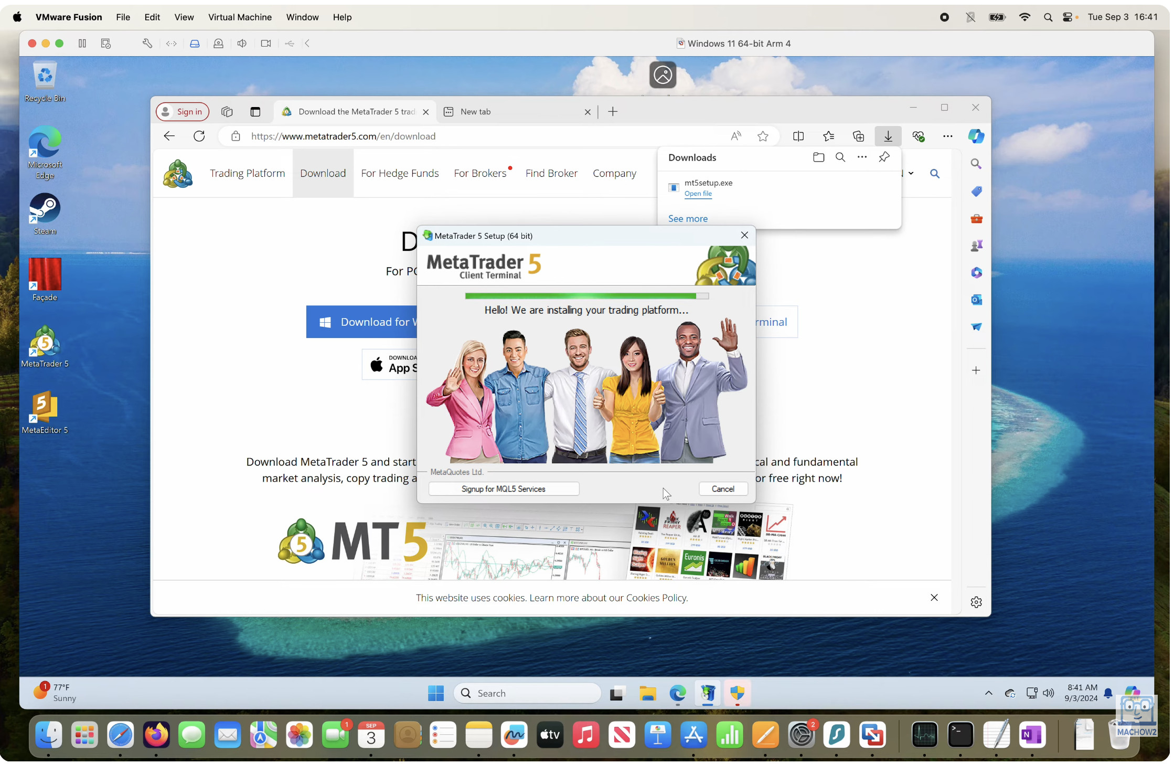The height and width of the screenshot is (764, 1174).
Task: Toggle VMware hard disk device icon
Action: (x=195, y=44)
